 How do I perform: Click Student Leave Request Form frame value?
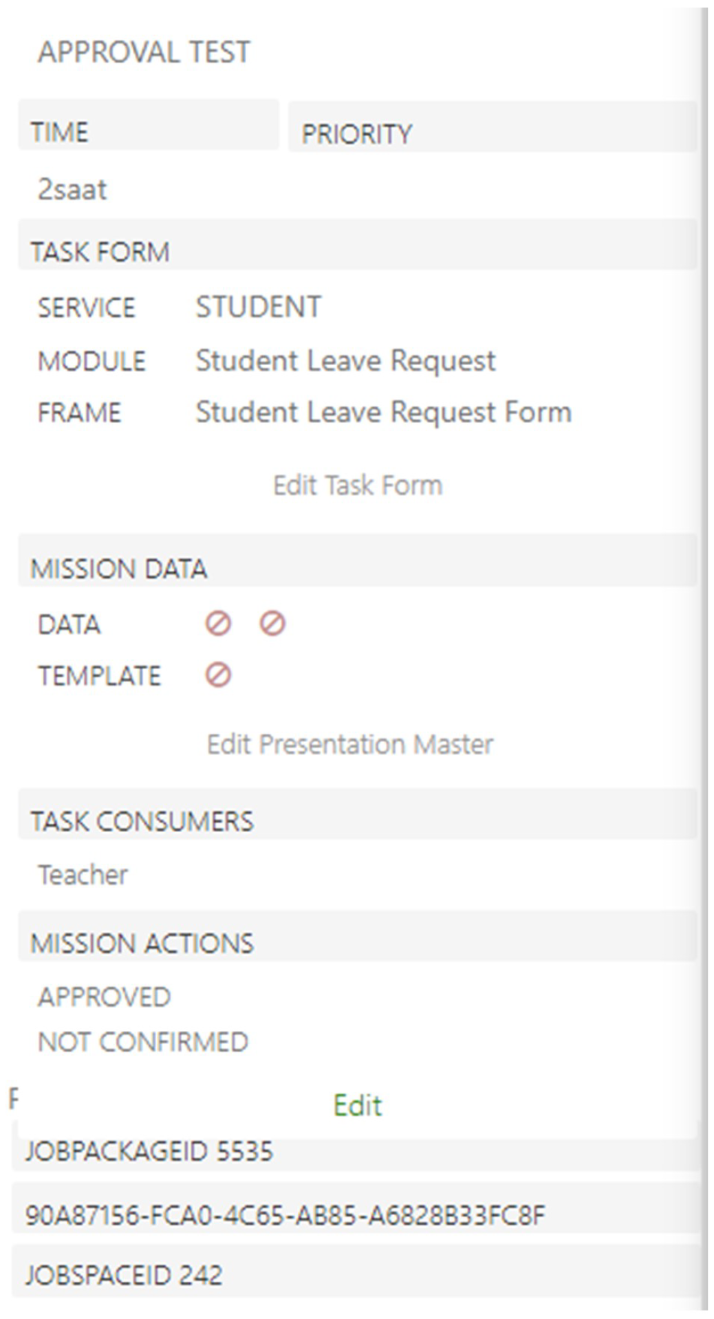(x=383, y=413)
